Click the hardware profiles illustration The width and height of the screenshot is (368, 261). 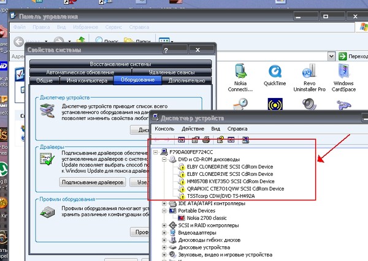click(x=47, y=213)
